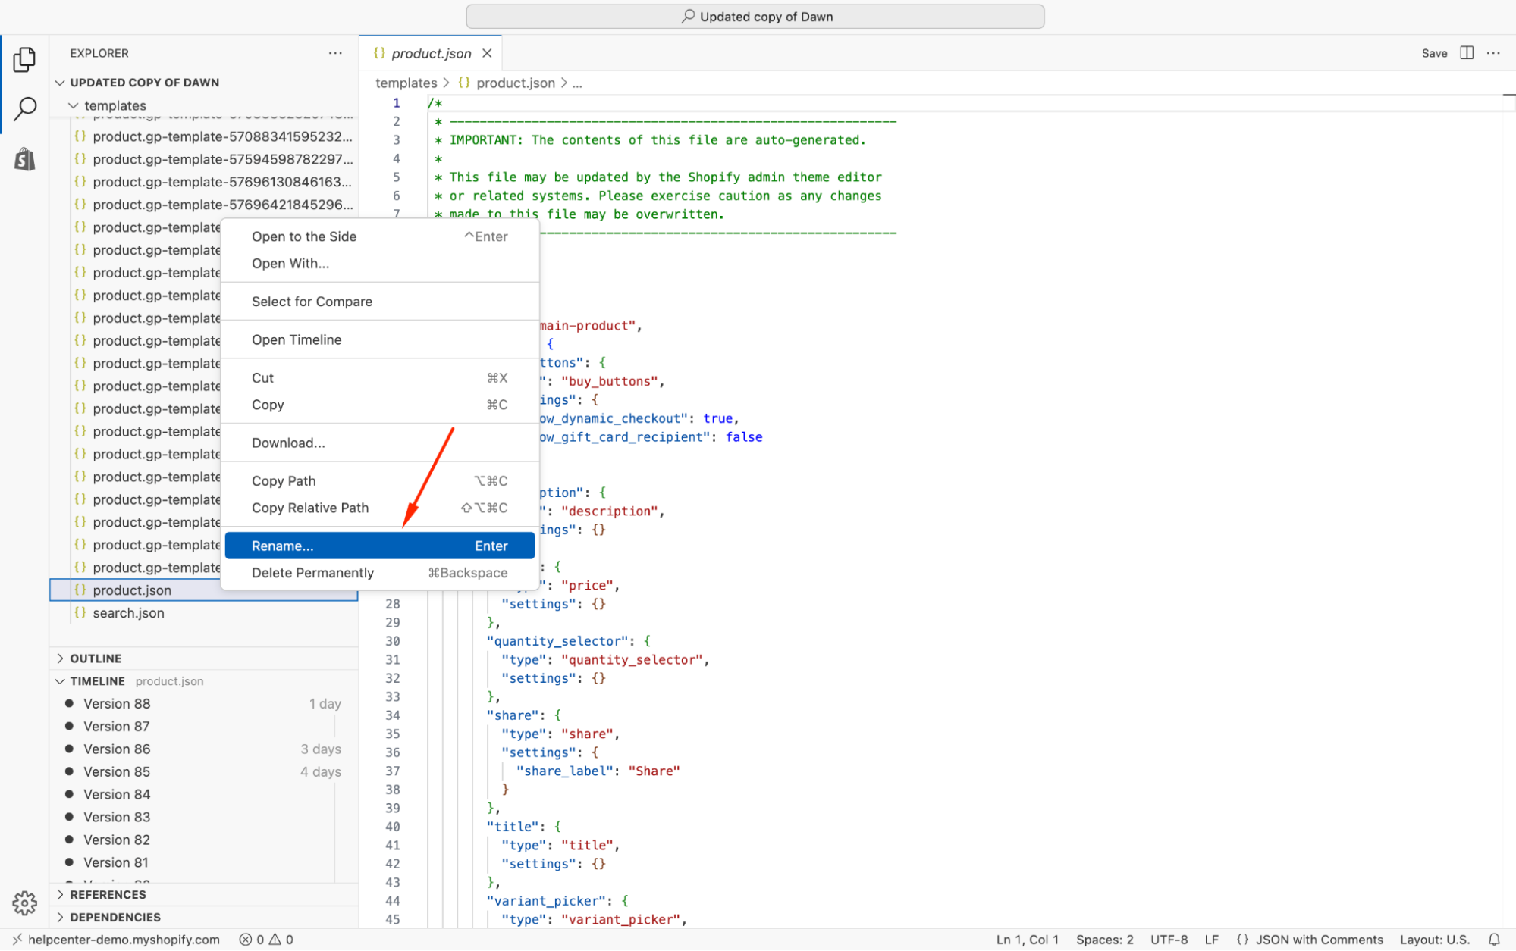Open editor more actions ellipsis at top right
The width and height of the screenshot is (1516, 951).
click(x=1493, y=52)
